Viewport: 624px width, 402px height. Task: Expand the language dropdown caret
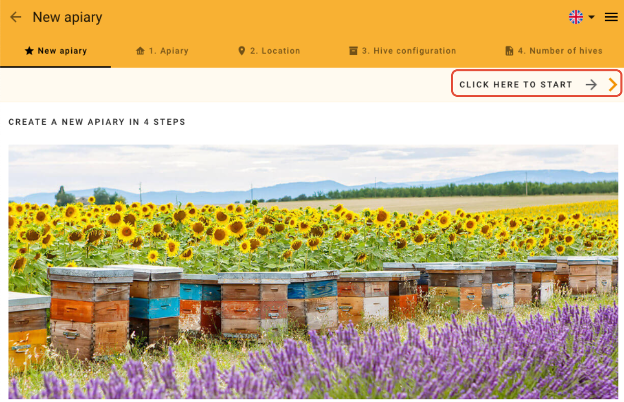tap(591, 17)
